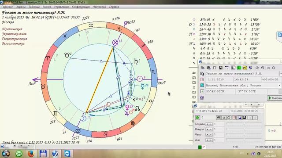Click the blue floppy disk taskbar app
This screenshot has height=158, width=282.
click(x=43, y=154)
